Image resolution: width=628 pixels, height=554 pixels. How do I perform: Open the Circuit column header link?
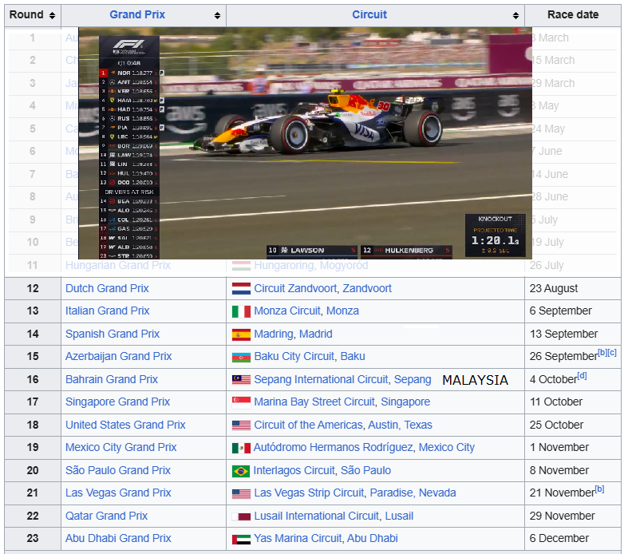(369, 15)
